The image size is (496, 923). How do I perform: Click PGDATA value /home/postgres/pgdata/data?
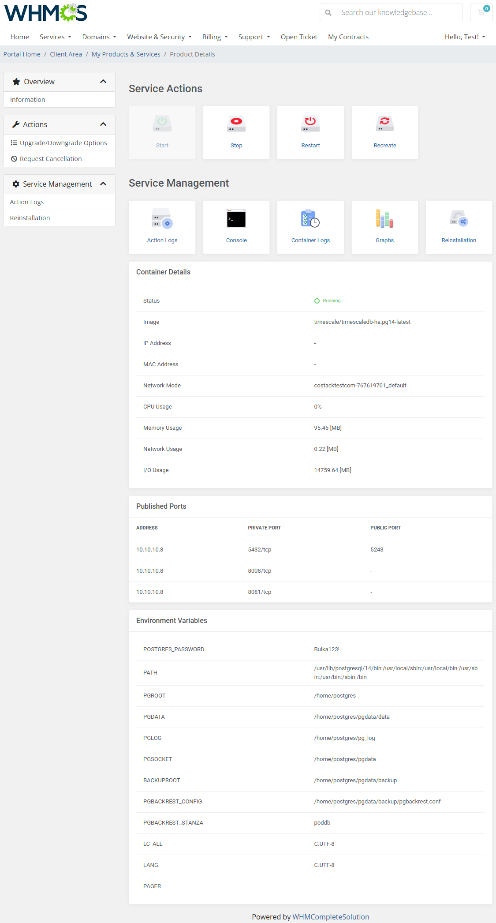tap(352, 717)
